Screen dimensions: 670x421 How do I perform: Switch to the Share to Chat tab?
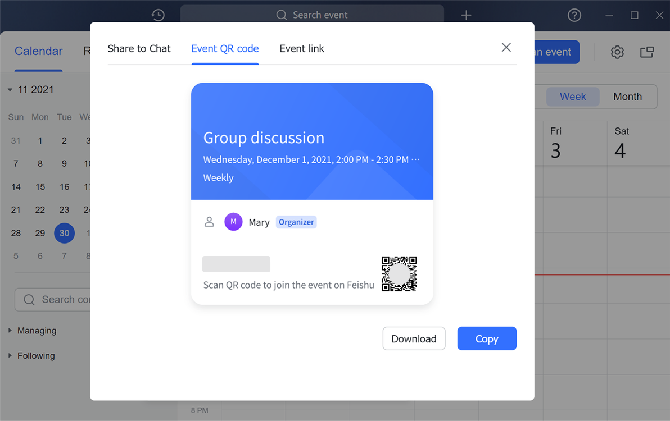[139, 49]
